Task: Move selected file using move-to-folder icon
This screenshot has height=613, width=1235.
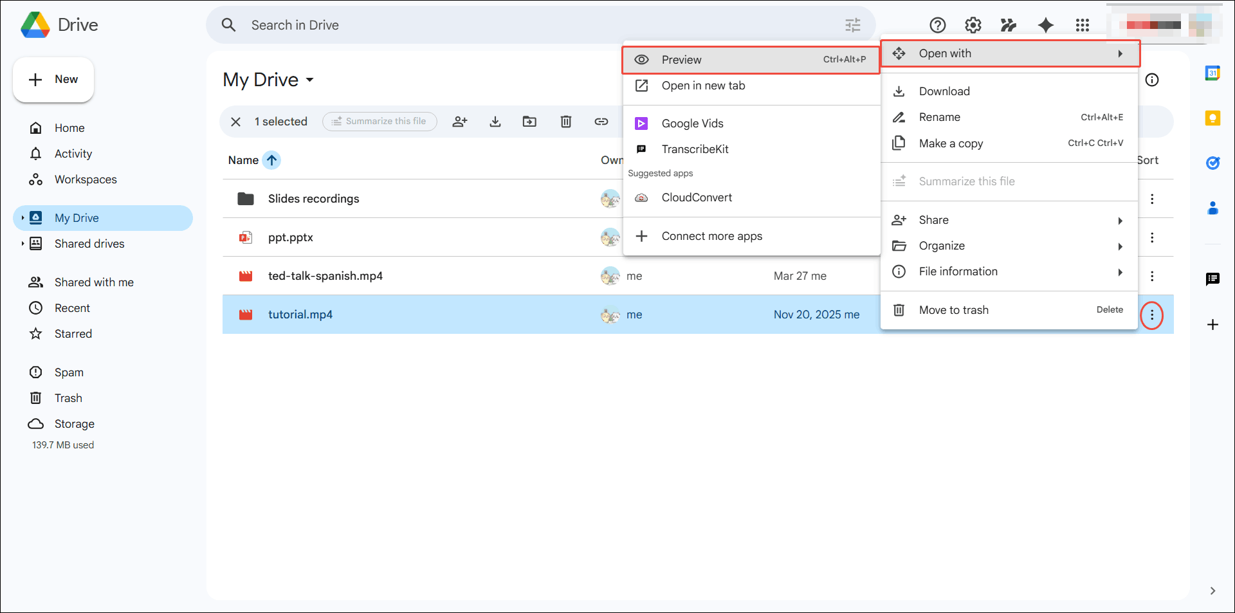Action: click(x=529, y=122)
